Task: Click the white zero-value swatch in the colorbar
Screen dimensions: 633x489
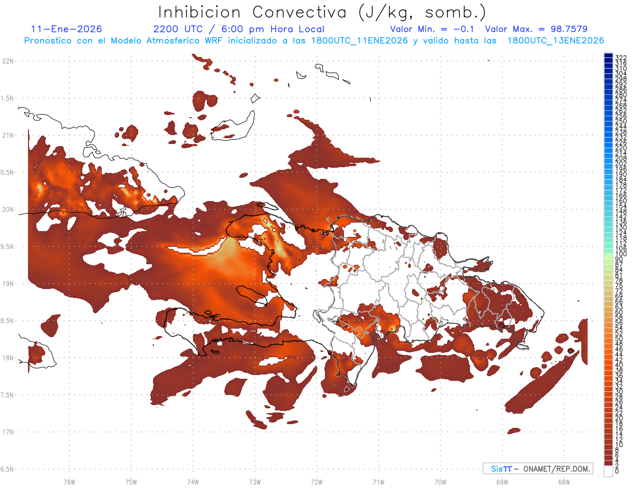Action: pyautogui.click(x=608, y=472)
